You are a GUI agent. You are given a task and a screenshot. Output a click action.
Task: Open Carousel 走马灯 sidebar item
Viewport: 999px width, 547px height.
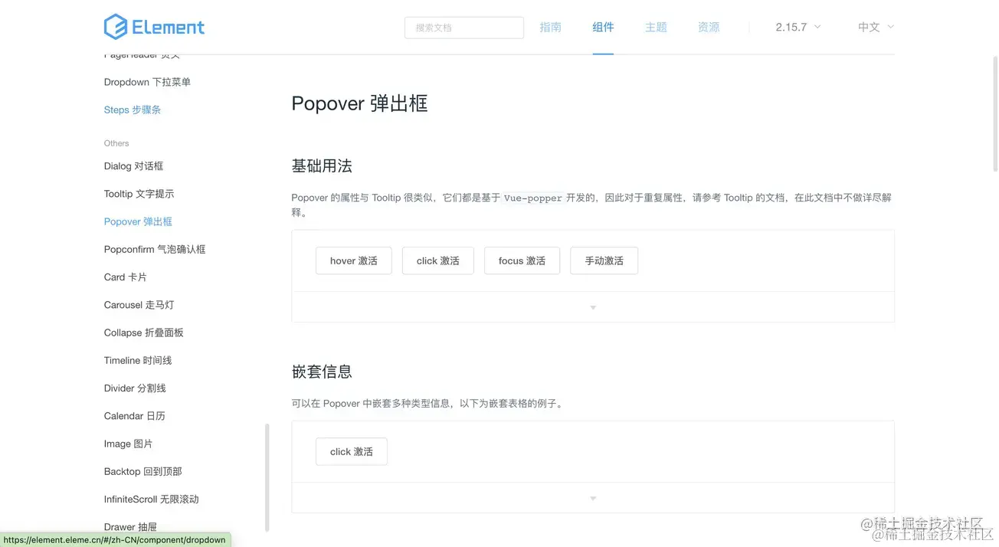pyautogui.click(x=139, y=305)
